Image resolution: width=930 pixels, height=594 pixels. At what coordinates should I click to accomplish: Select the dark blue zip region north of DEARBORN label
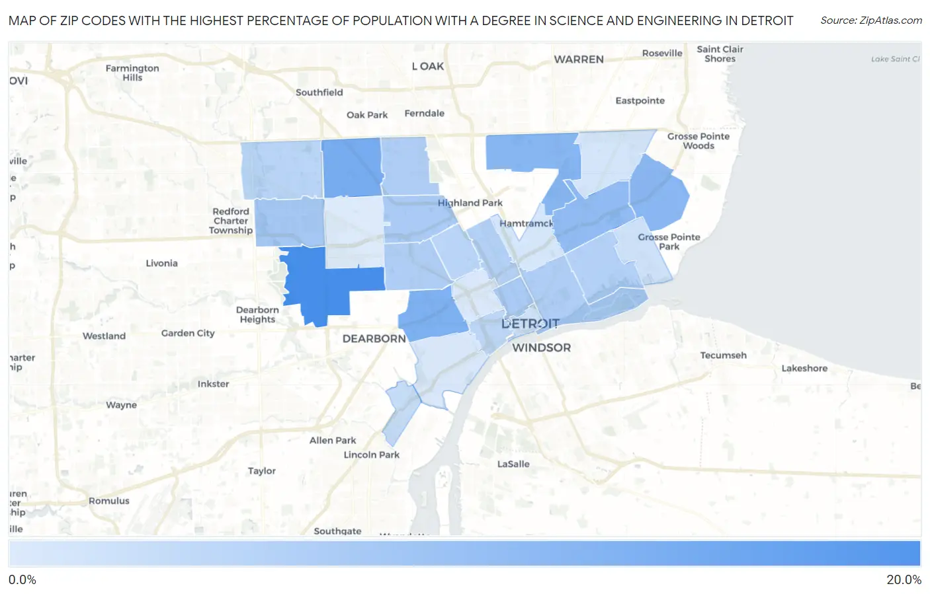pyautogui.click(x=432, y=315)
